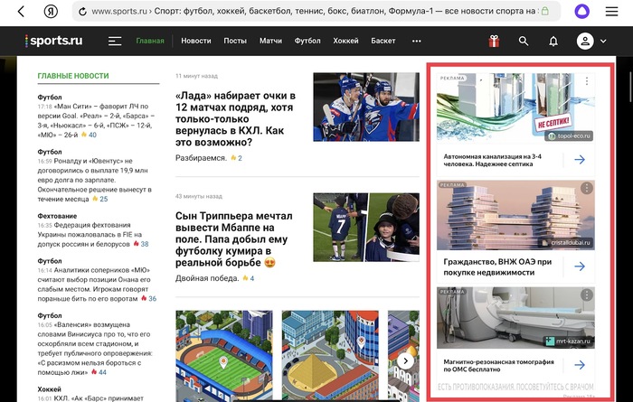
Task: Open comments count 40 on Ман Сити item
Action: [x=92, y=135]
